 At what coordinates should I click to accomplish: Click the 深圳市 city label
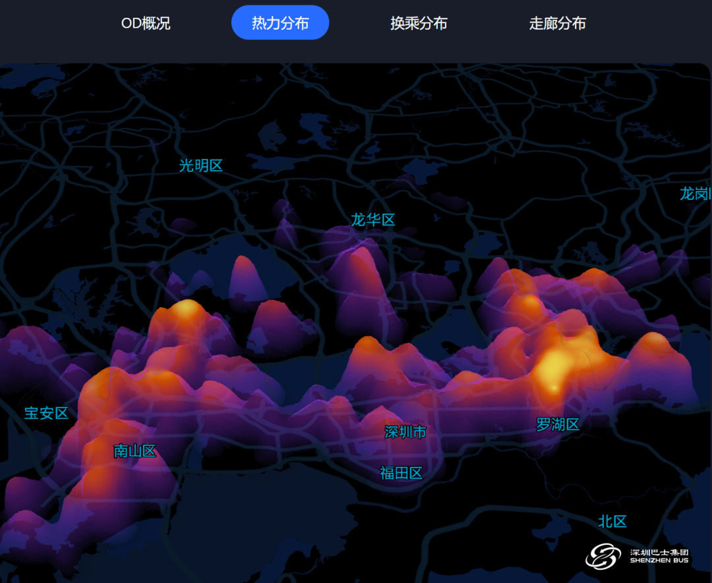click(405, 432)
